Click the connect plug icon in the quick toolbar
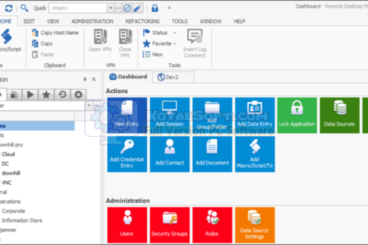368x245 pixels. click(x=137, y=8)
